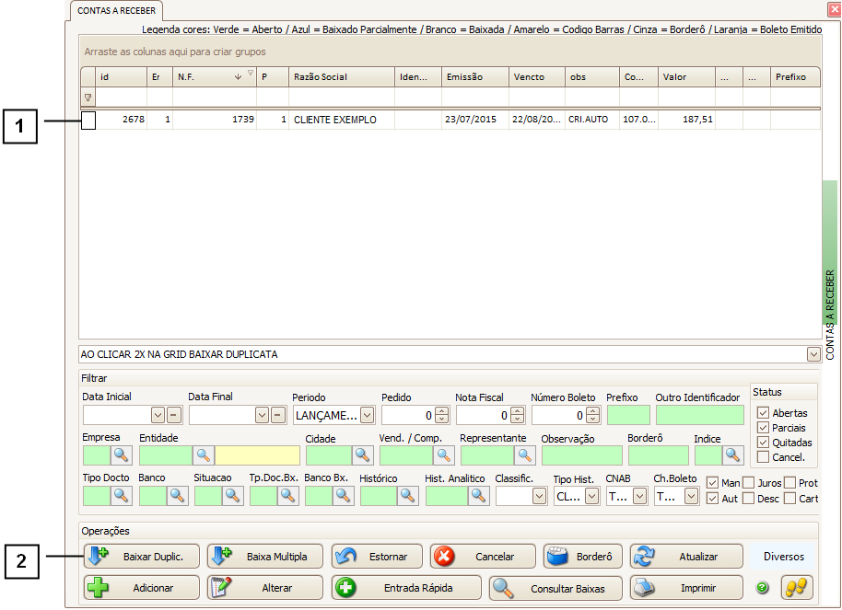Click the Observação input field
Screen dimensions: 842x610
point(580,455)
